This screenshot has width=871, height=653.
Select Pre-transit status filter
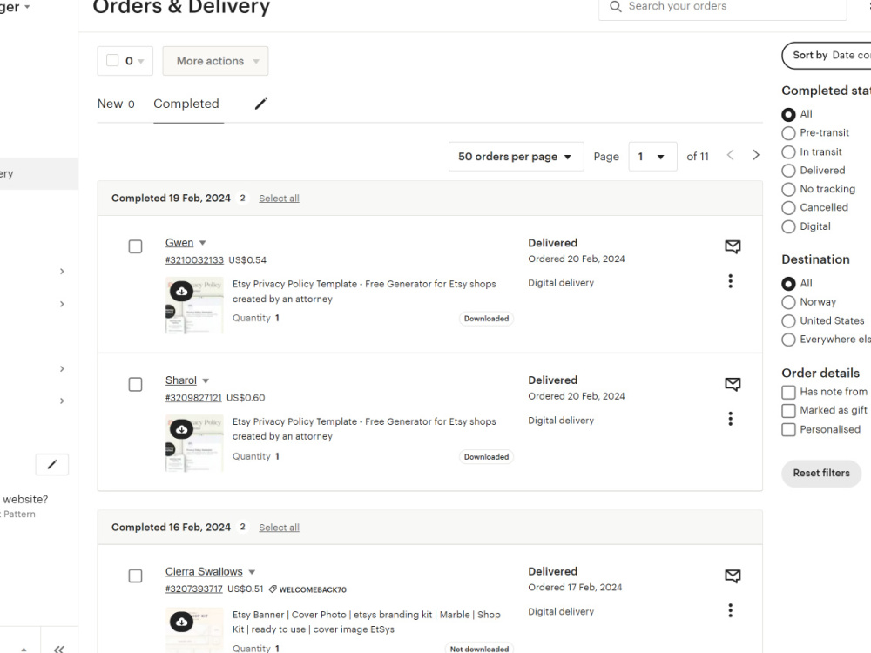(788, 133)
